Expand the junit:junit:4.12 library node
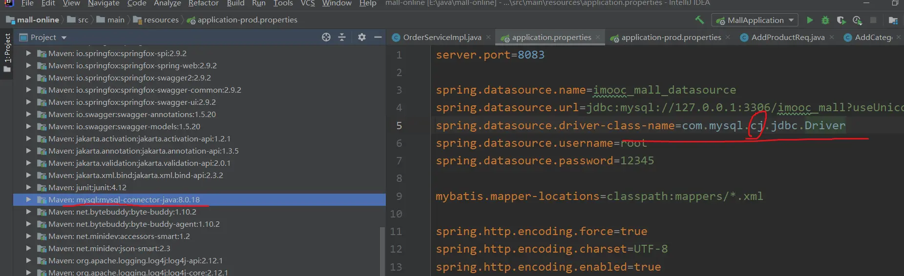Image resolution: width=904 pixels, height=276 pixels. tap(28, 187)
